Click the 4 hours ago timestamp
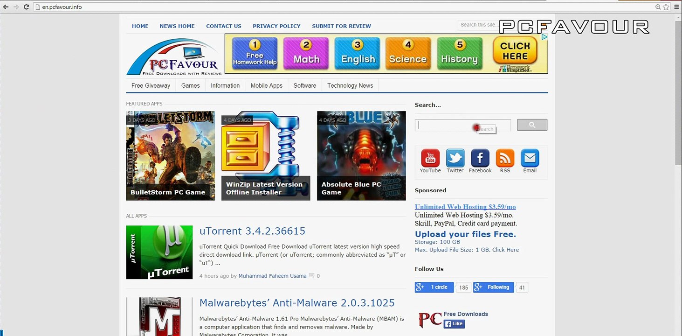This screenshot has height=336, width=682. (214, 276)
